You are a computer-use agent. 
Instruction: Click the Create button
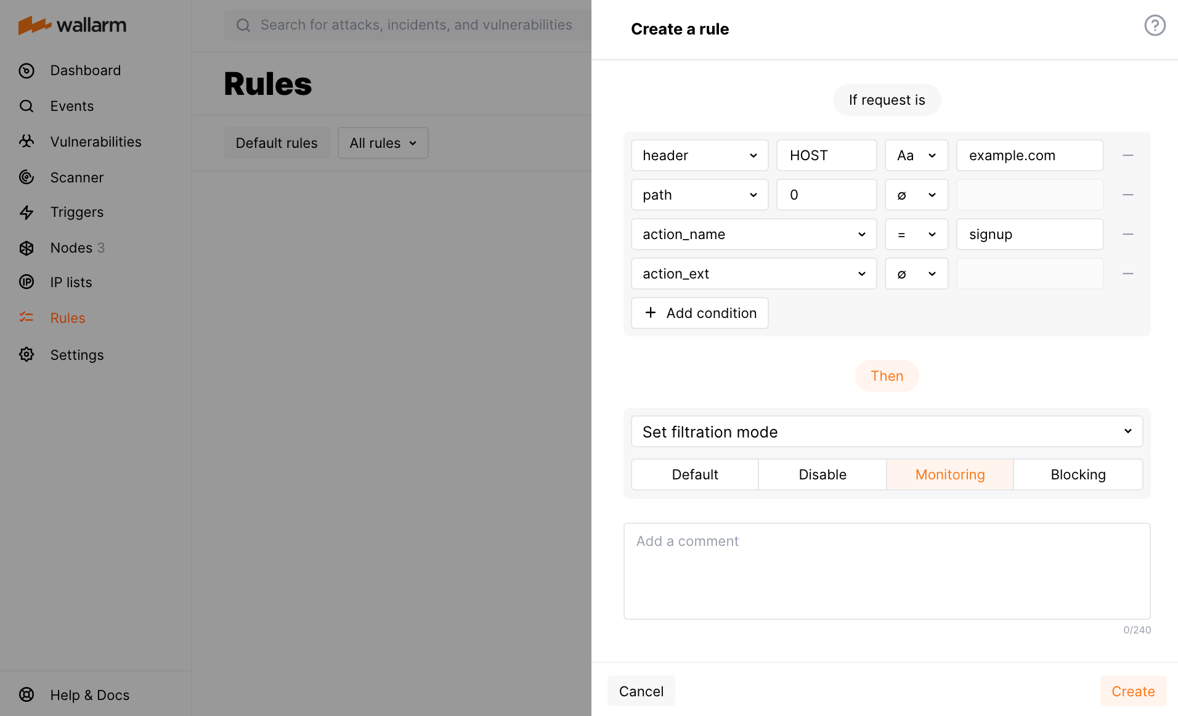(x=1132, y=691)
